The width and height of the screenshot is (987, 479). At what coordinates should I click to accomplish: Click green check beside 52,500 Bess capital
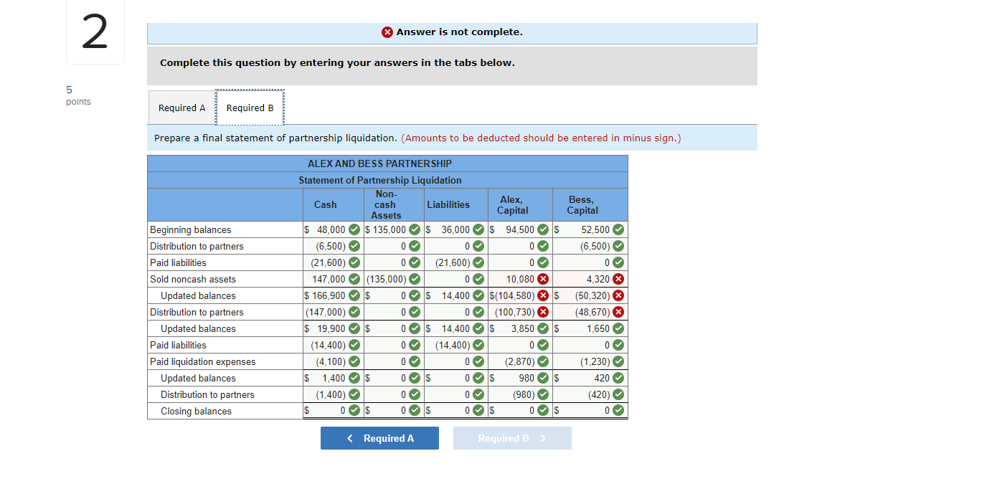tap(618, 229)
